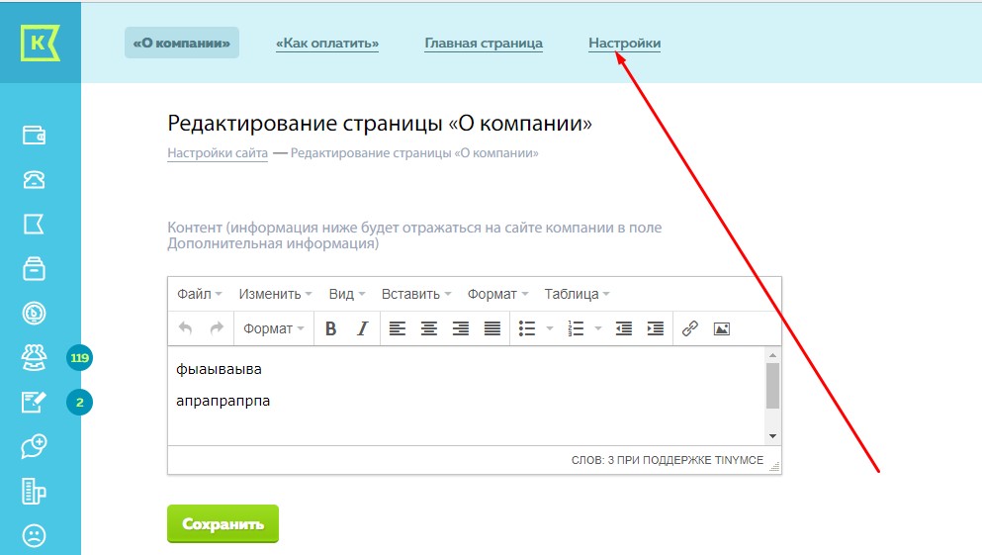Go to the Главная страница tab
Screen dimensions: 982x555
pos(484,44)
